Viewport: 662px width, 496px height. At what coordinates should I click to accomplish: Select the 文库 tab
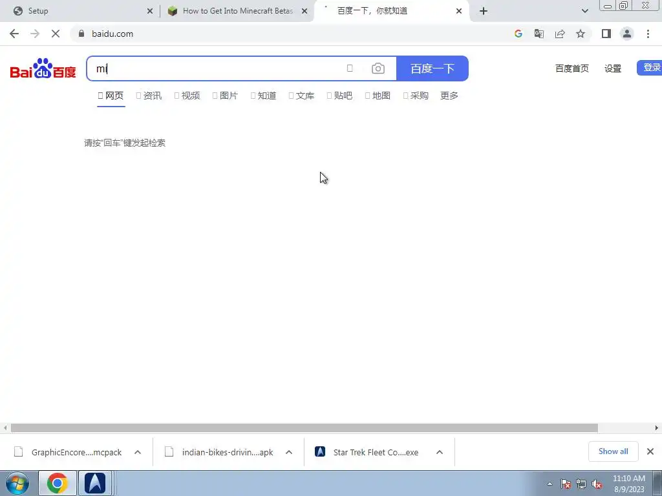pyautogui.click(x=301, y=96)
